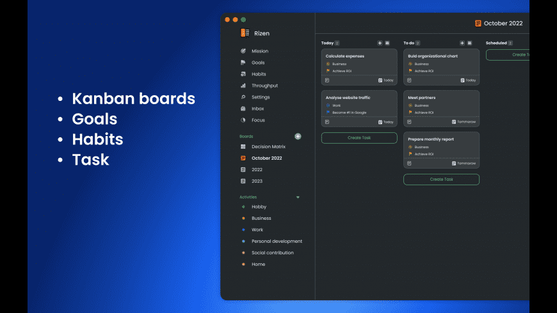Open the Goals page
This screenshot has height=313, width=557.
258,63
